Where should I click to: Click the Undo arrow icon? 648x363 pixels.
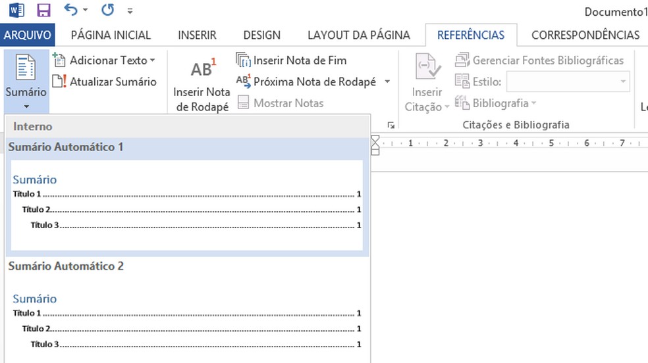71,11
